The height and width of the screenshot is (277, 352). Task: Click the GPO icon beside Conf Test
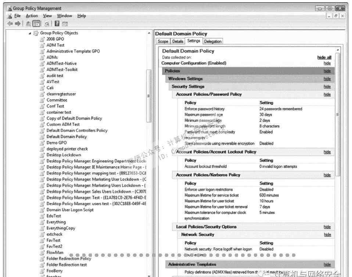click(x=42, y=106)
